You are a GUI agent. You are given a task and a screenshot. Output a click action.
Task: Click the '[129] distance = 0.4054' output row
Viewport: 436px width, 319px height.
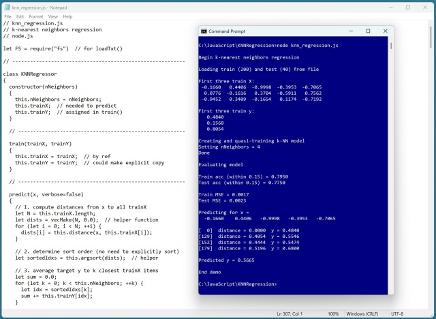249,237
